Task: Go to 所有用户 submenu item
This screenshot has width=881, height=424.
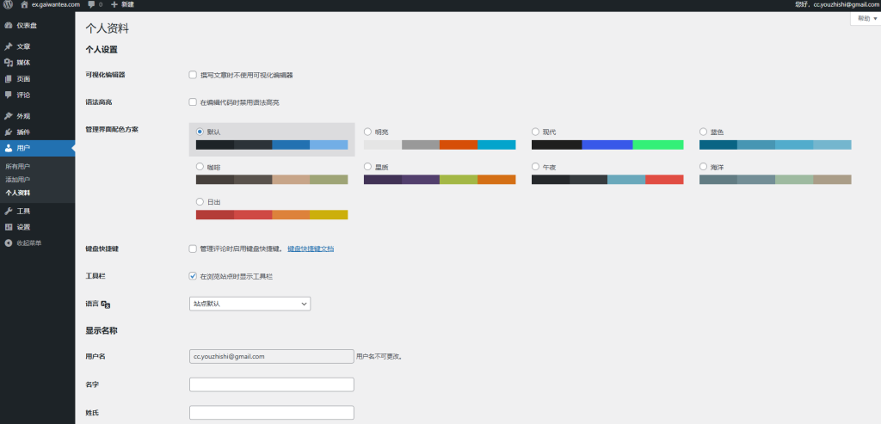Action: [18, 166]
